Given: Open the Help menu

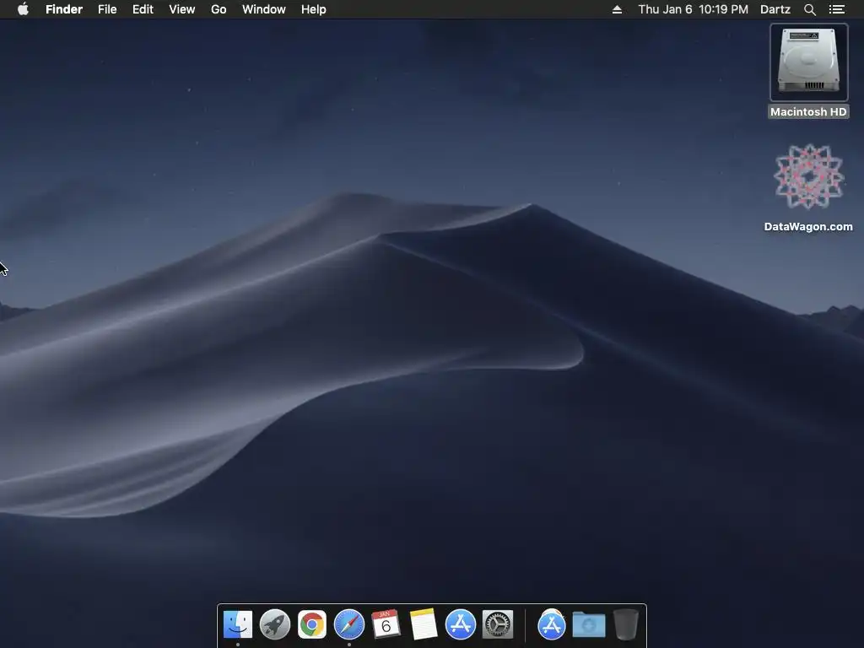Looking at the screenshot, I should 314,9.
